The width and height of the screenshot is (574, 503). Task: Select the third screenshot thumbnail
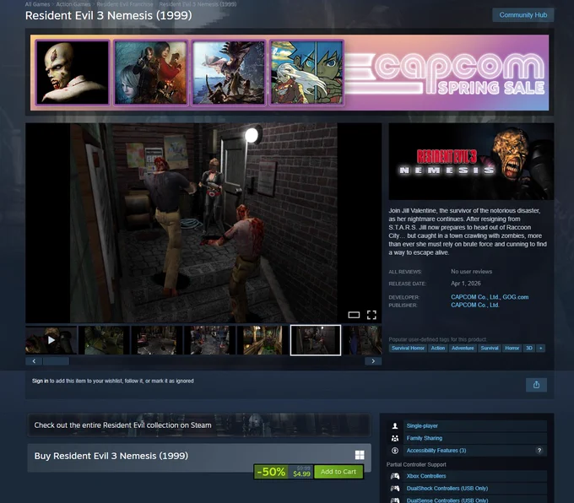[x=157, y=340]
